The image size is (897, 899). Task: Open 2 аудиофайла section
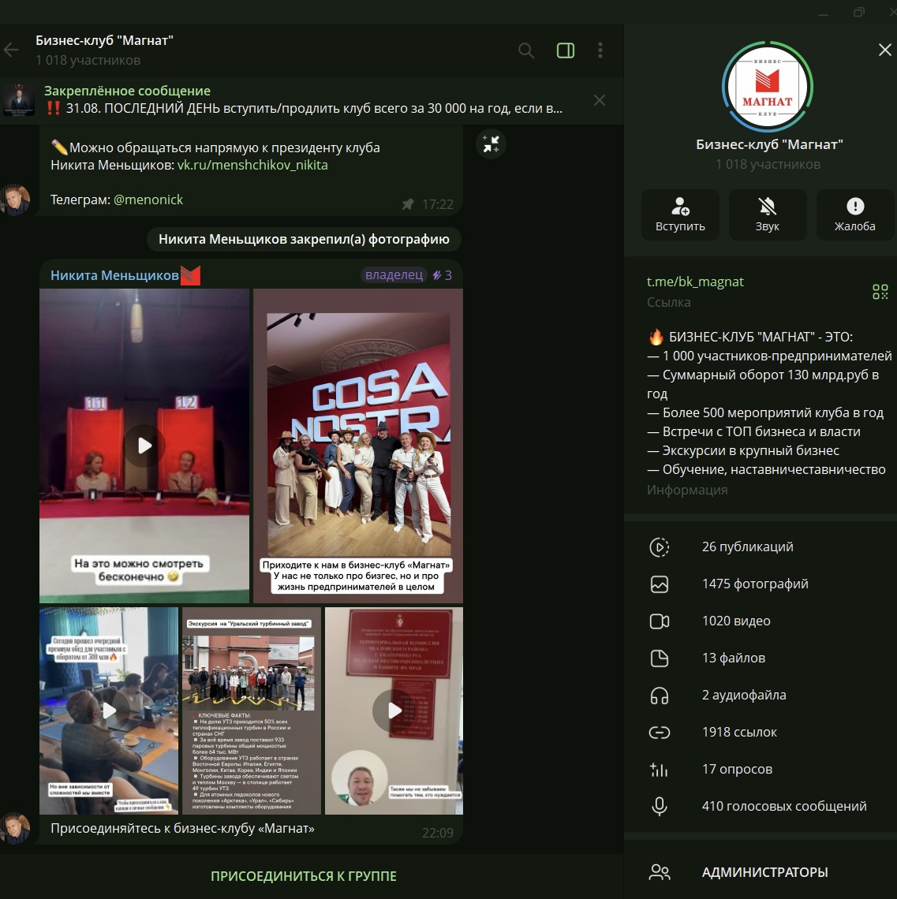point(760,696)
